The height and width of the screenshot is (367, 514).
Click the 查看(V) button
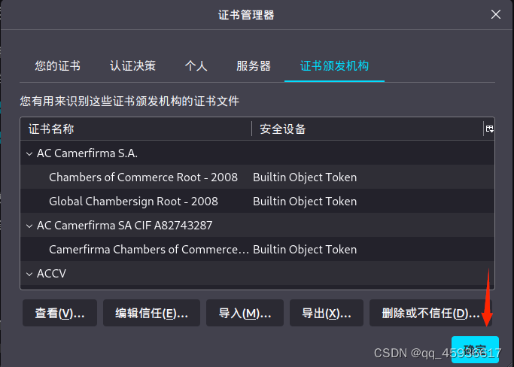(59, 313)
